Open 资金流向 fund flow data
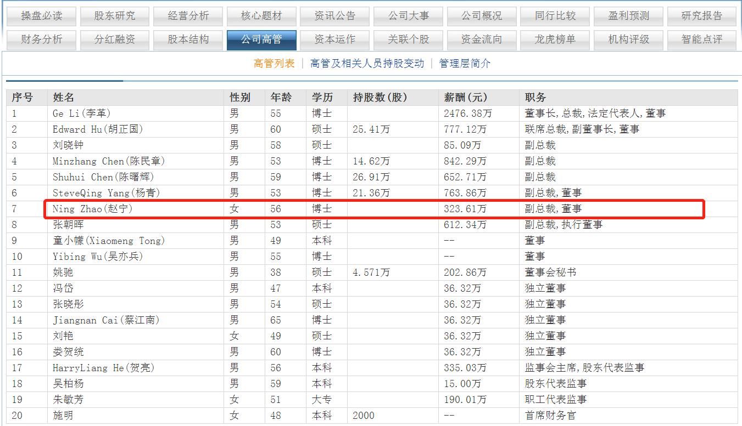Viewport: 742px width, 426px height. coord(482,39)
